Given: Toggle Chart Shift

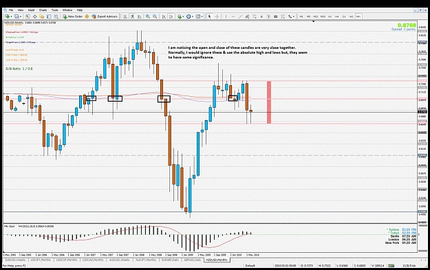Looking at the screenshot, I should (x=171, y=16).
